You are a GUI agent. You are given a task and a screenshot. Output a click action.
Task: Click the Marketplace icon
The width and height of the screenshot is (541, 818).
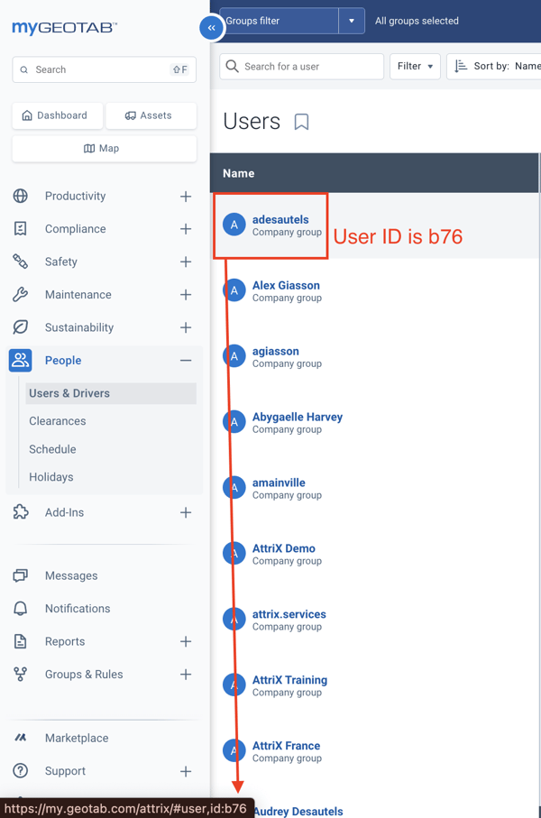click(21, 738)
